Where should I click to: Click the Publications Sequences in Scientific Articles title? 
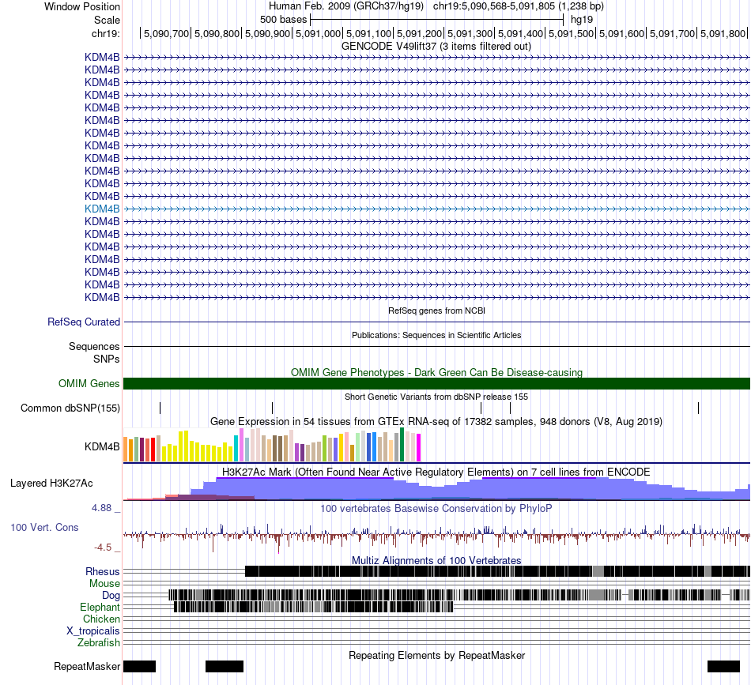point(436,335)
